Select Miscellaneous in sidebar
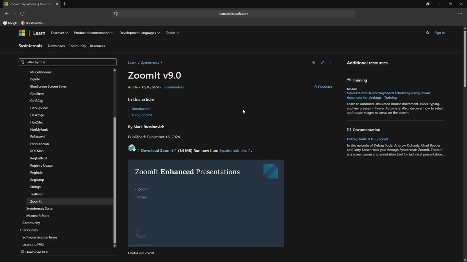 (41, 72)
